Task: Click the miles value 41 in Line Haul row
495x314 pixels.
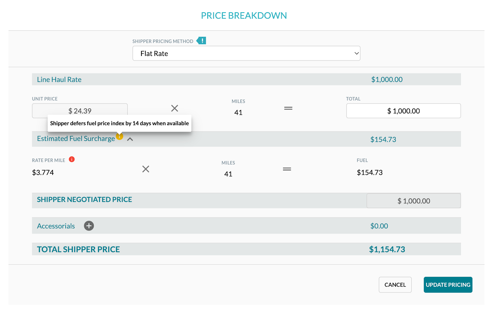Action: pyautogui.click(x=238, y=113)
